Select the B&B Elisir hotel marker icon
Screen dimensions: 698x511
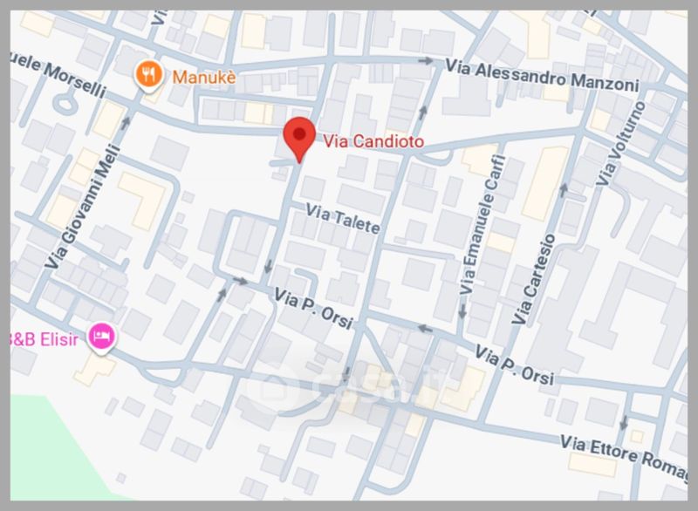click(x=101, y=338)
